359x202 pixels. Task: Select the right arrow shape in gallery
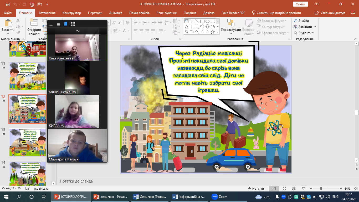[x=202, y=27]
